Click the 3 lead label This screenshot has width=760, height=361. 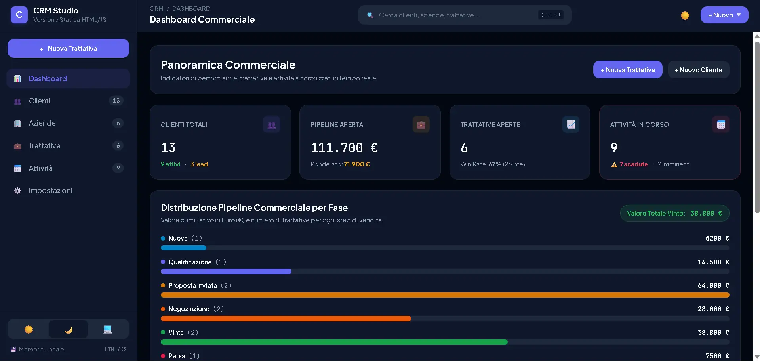[x=199, y=164]
